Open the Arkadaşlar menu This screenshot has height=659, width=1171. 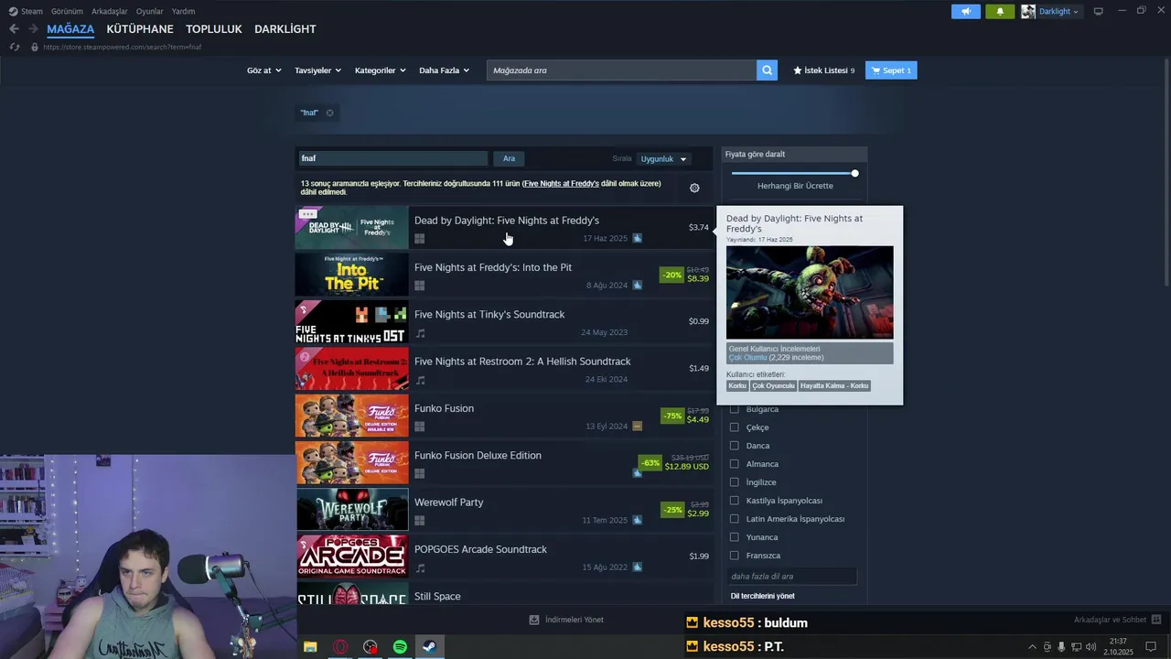[110, 11]
